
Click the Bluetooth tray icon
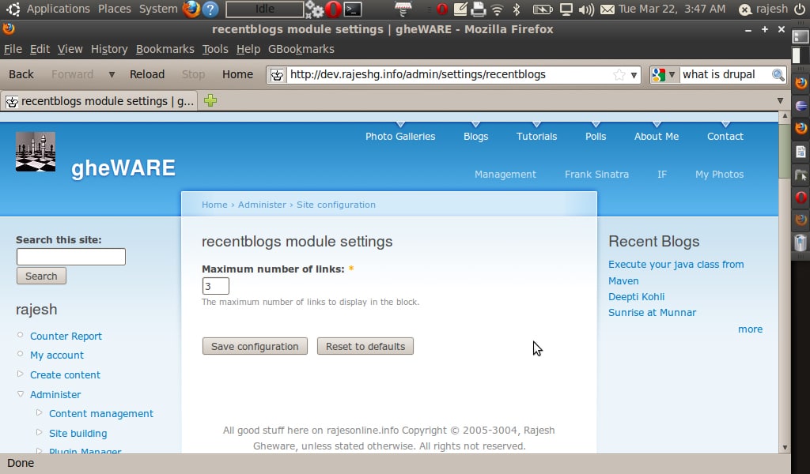tap(516, 9)
